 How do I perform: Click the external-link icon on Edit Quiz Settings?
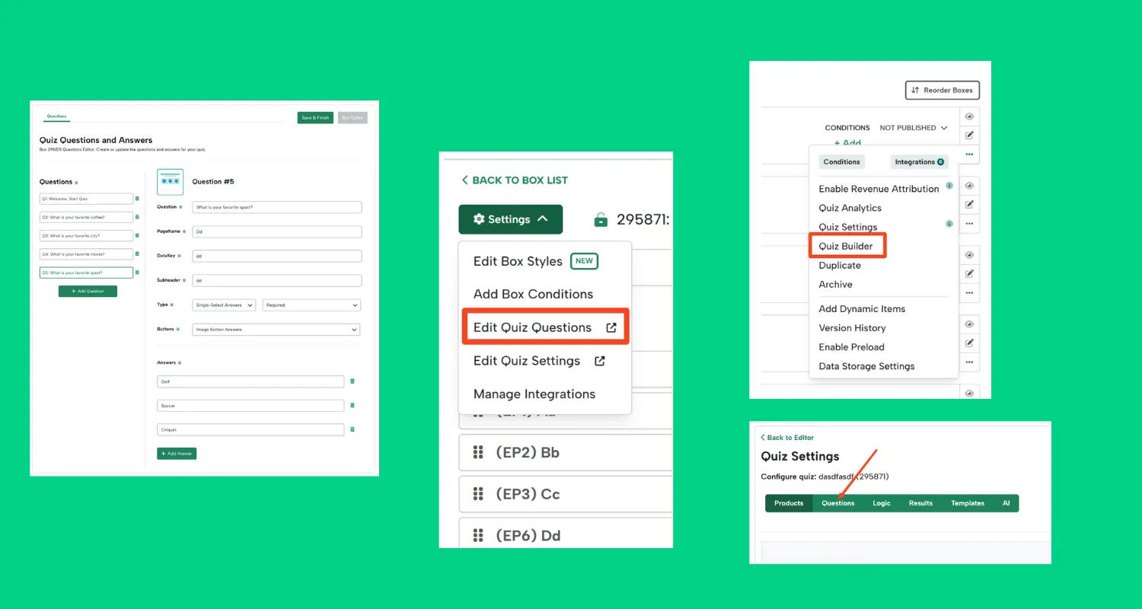[x=600, y=361]
